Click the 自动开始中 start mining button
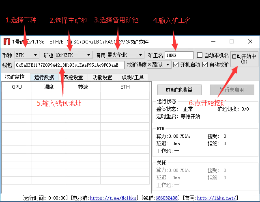The image size is (260, 202). 244,59
